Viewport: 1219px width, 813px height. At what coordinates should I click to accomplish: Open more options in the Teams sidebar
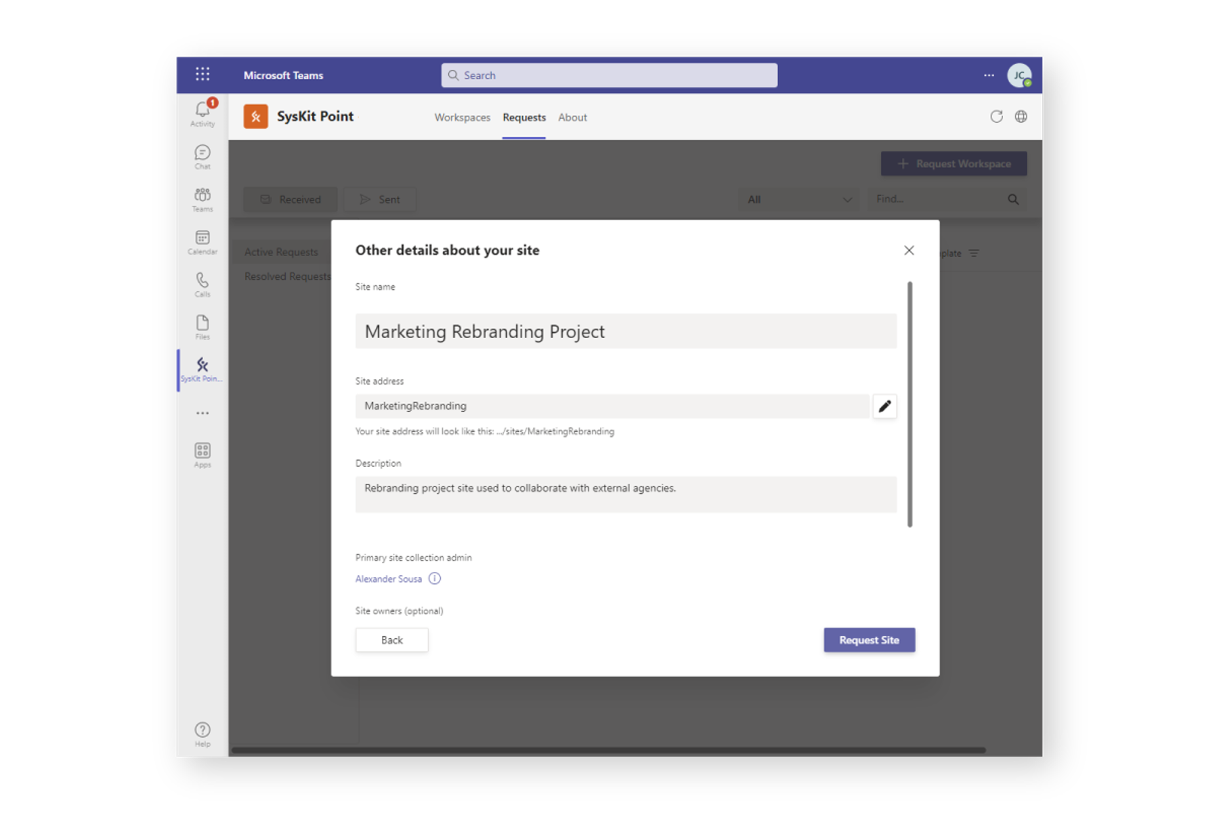pos(201,413)
